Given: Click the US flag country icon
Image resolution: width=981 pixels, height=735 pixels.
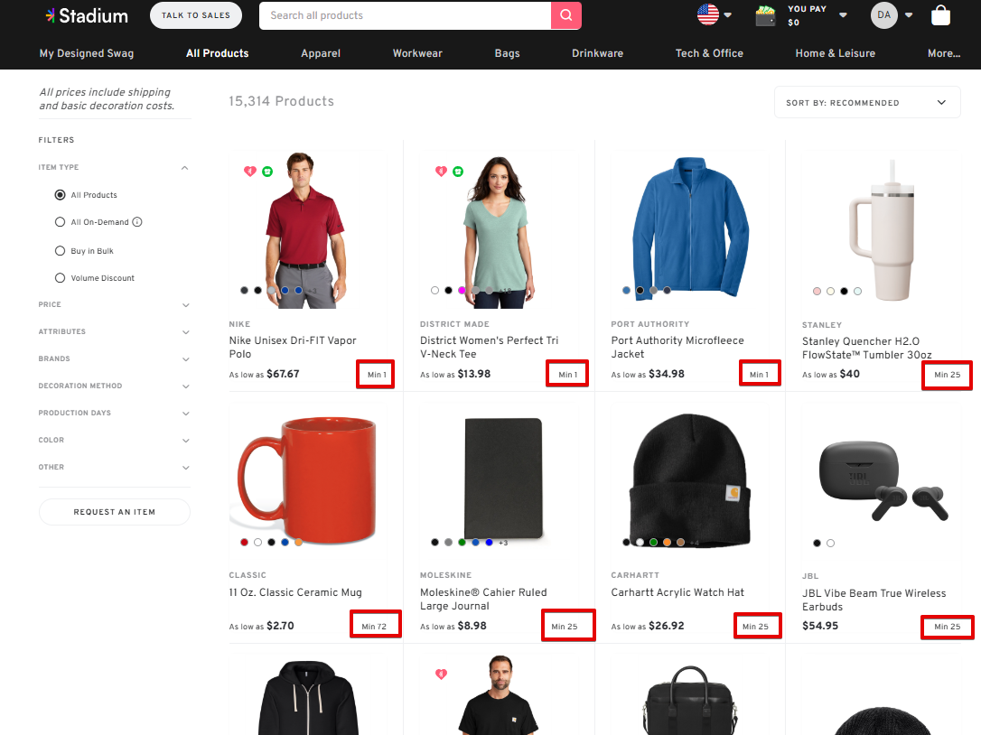Looking at the screenshot, I should pyautogui.click(x=707, y=14).
